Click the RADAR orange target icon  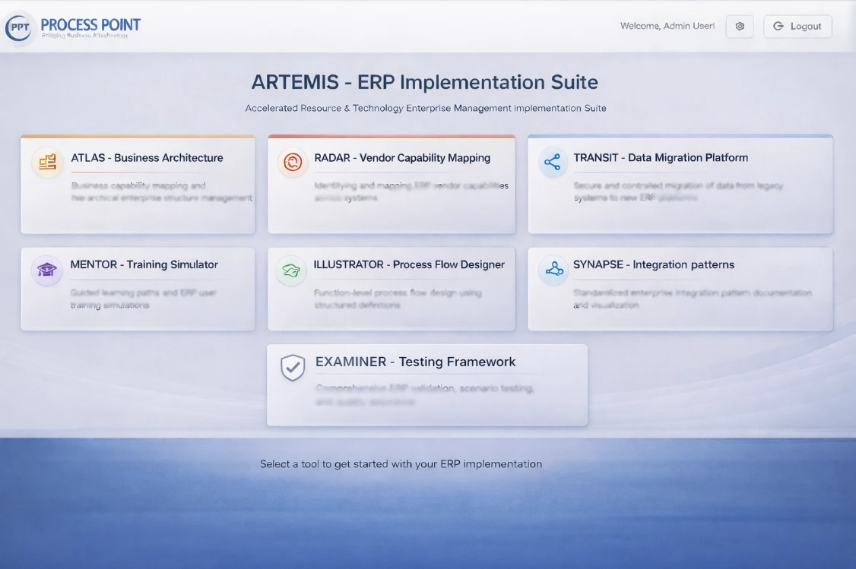pos(293,162)
